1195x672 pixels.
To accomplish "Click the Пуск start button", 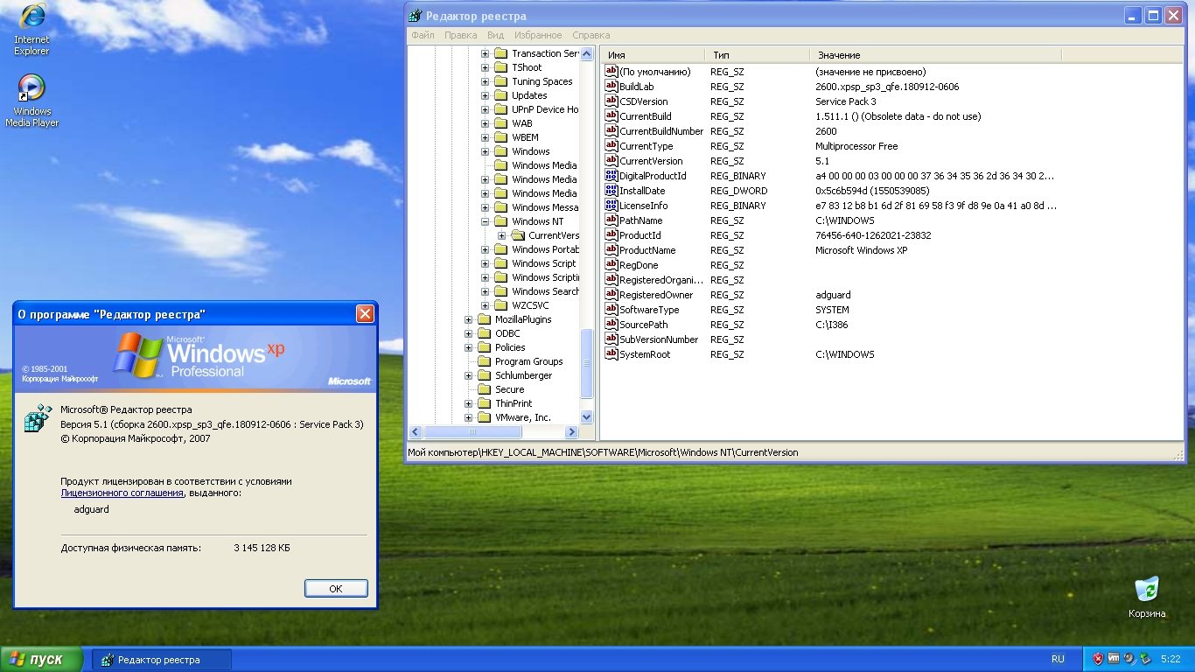I will (41, 660).
